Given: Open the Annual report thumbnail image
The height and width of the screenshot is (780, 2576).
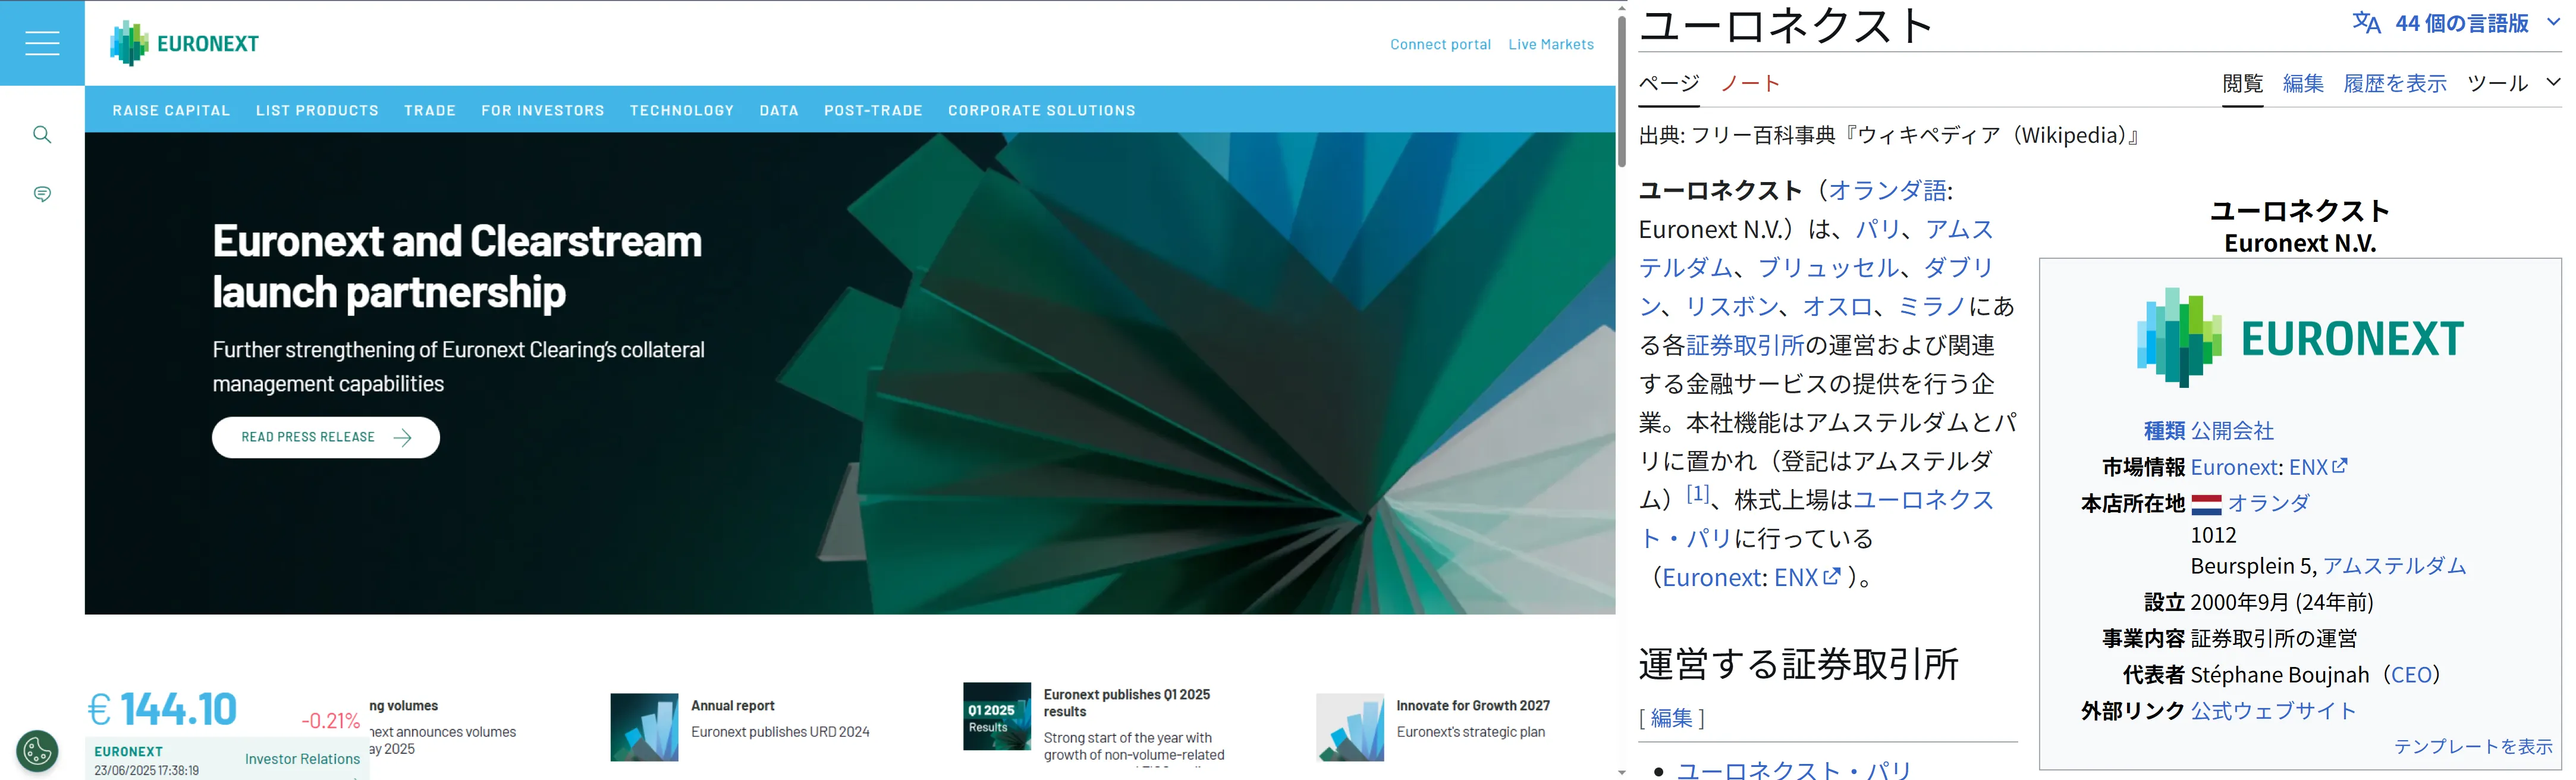Looking at the screenshot, I should (x=644, y=727).
